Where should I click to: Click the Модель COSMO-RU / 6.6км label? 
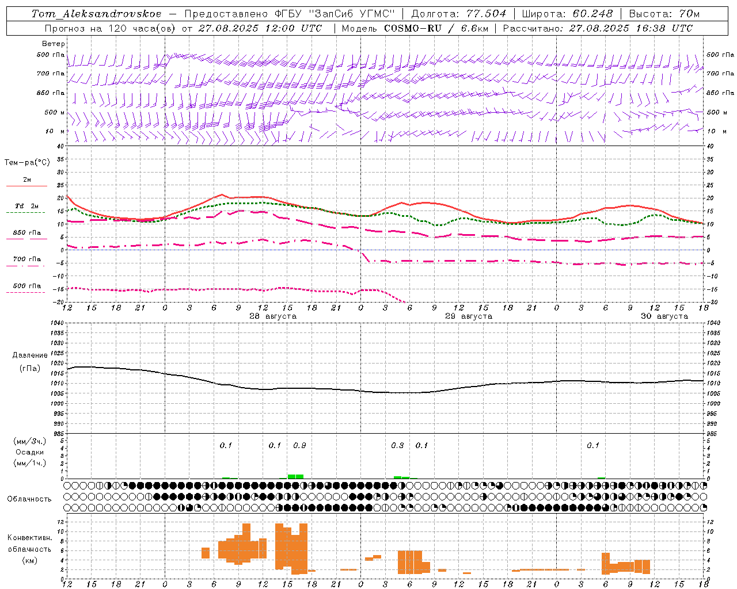pos(415,28)
